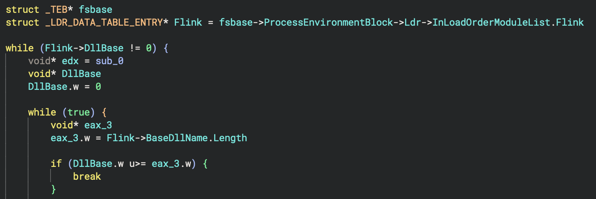
Task: Select the if keyword of the comparison
Action: pyautogui.click(x=56, y=164)
